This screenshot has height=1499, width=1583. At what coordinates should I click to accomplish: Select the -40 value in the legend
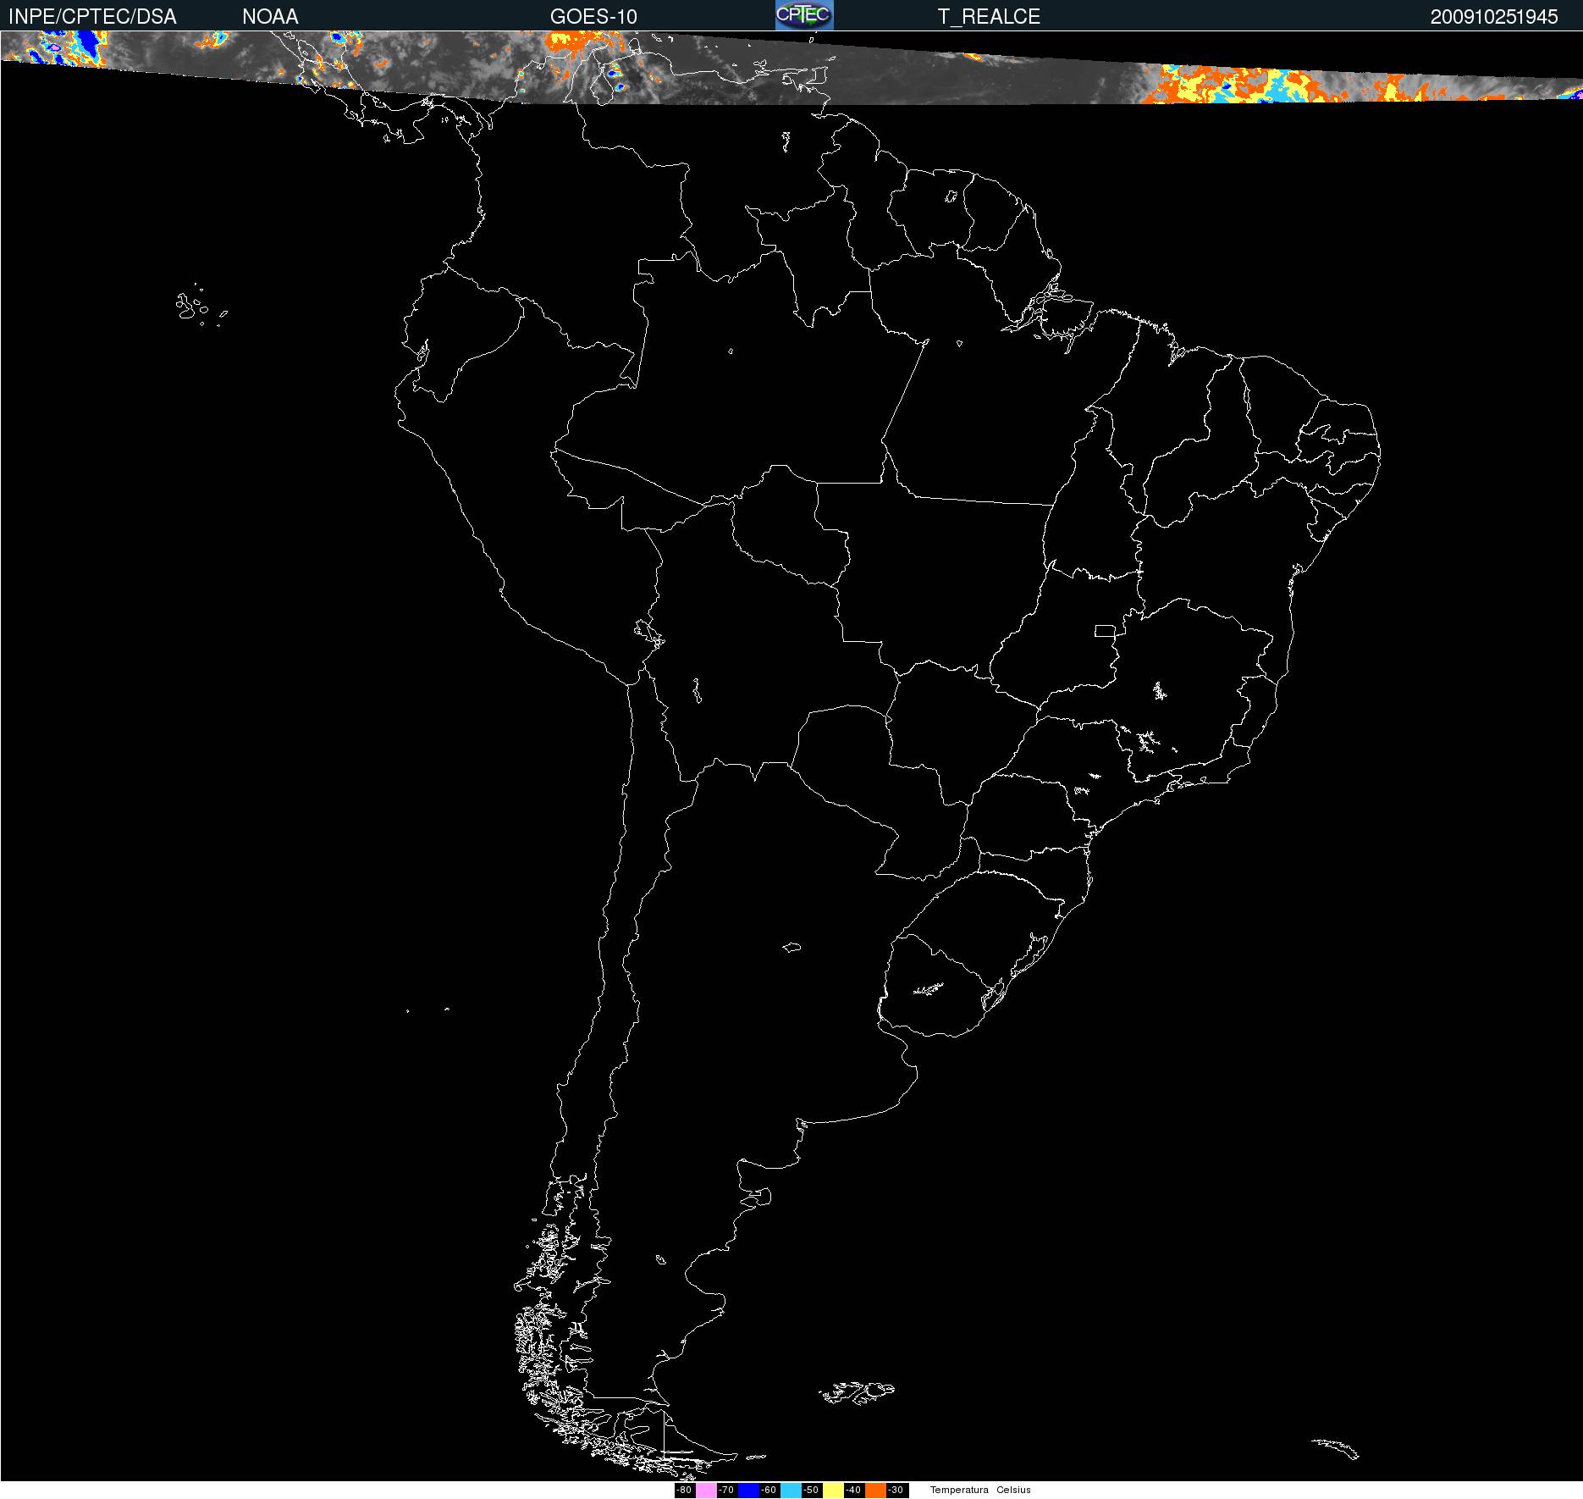[x=853, y=1491]
